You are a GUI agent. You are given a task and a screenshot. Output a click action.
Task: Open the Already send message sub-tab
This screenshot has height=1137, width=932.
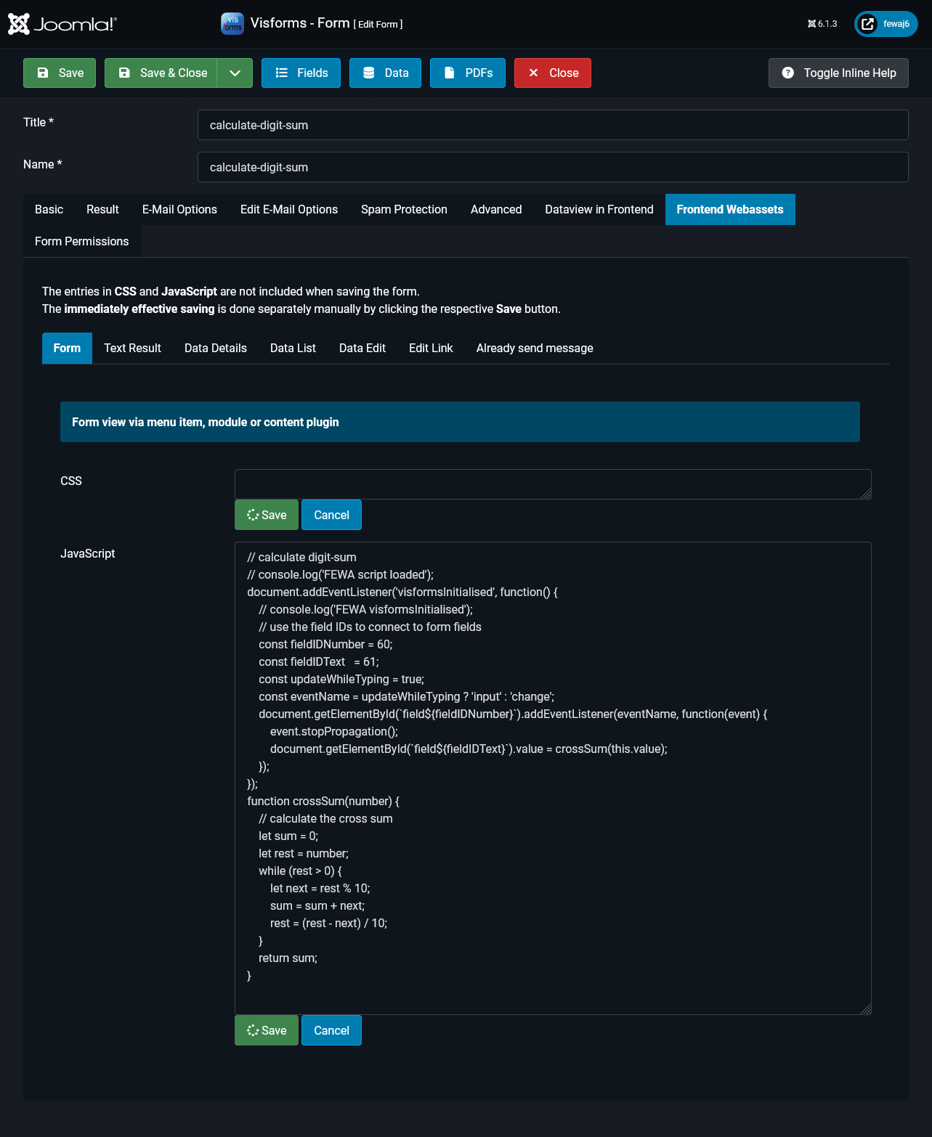point(535,348)
